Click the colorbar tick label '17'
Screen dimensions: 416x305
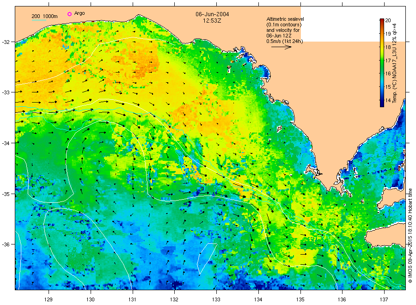[388, 61]
